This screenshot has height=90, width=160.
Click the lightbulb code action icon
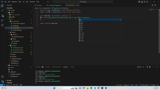coord(41,17)
